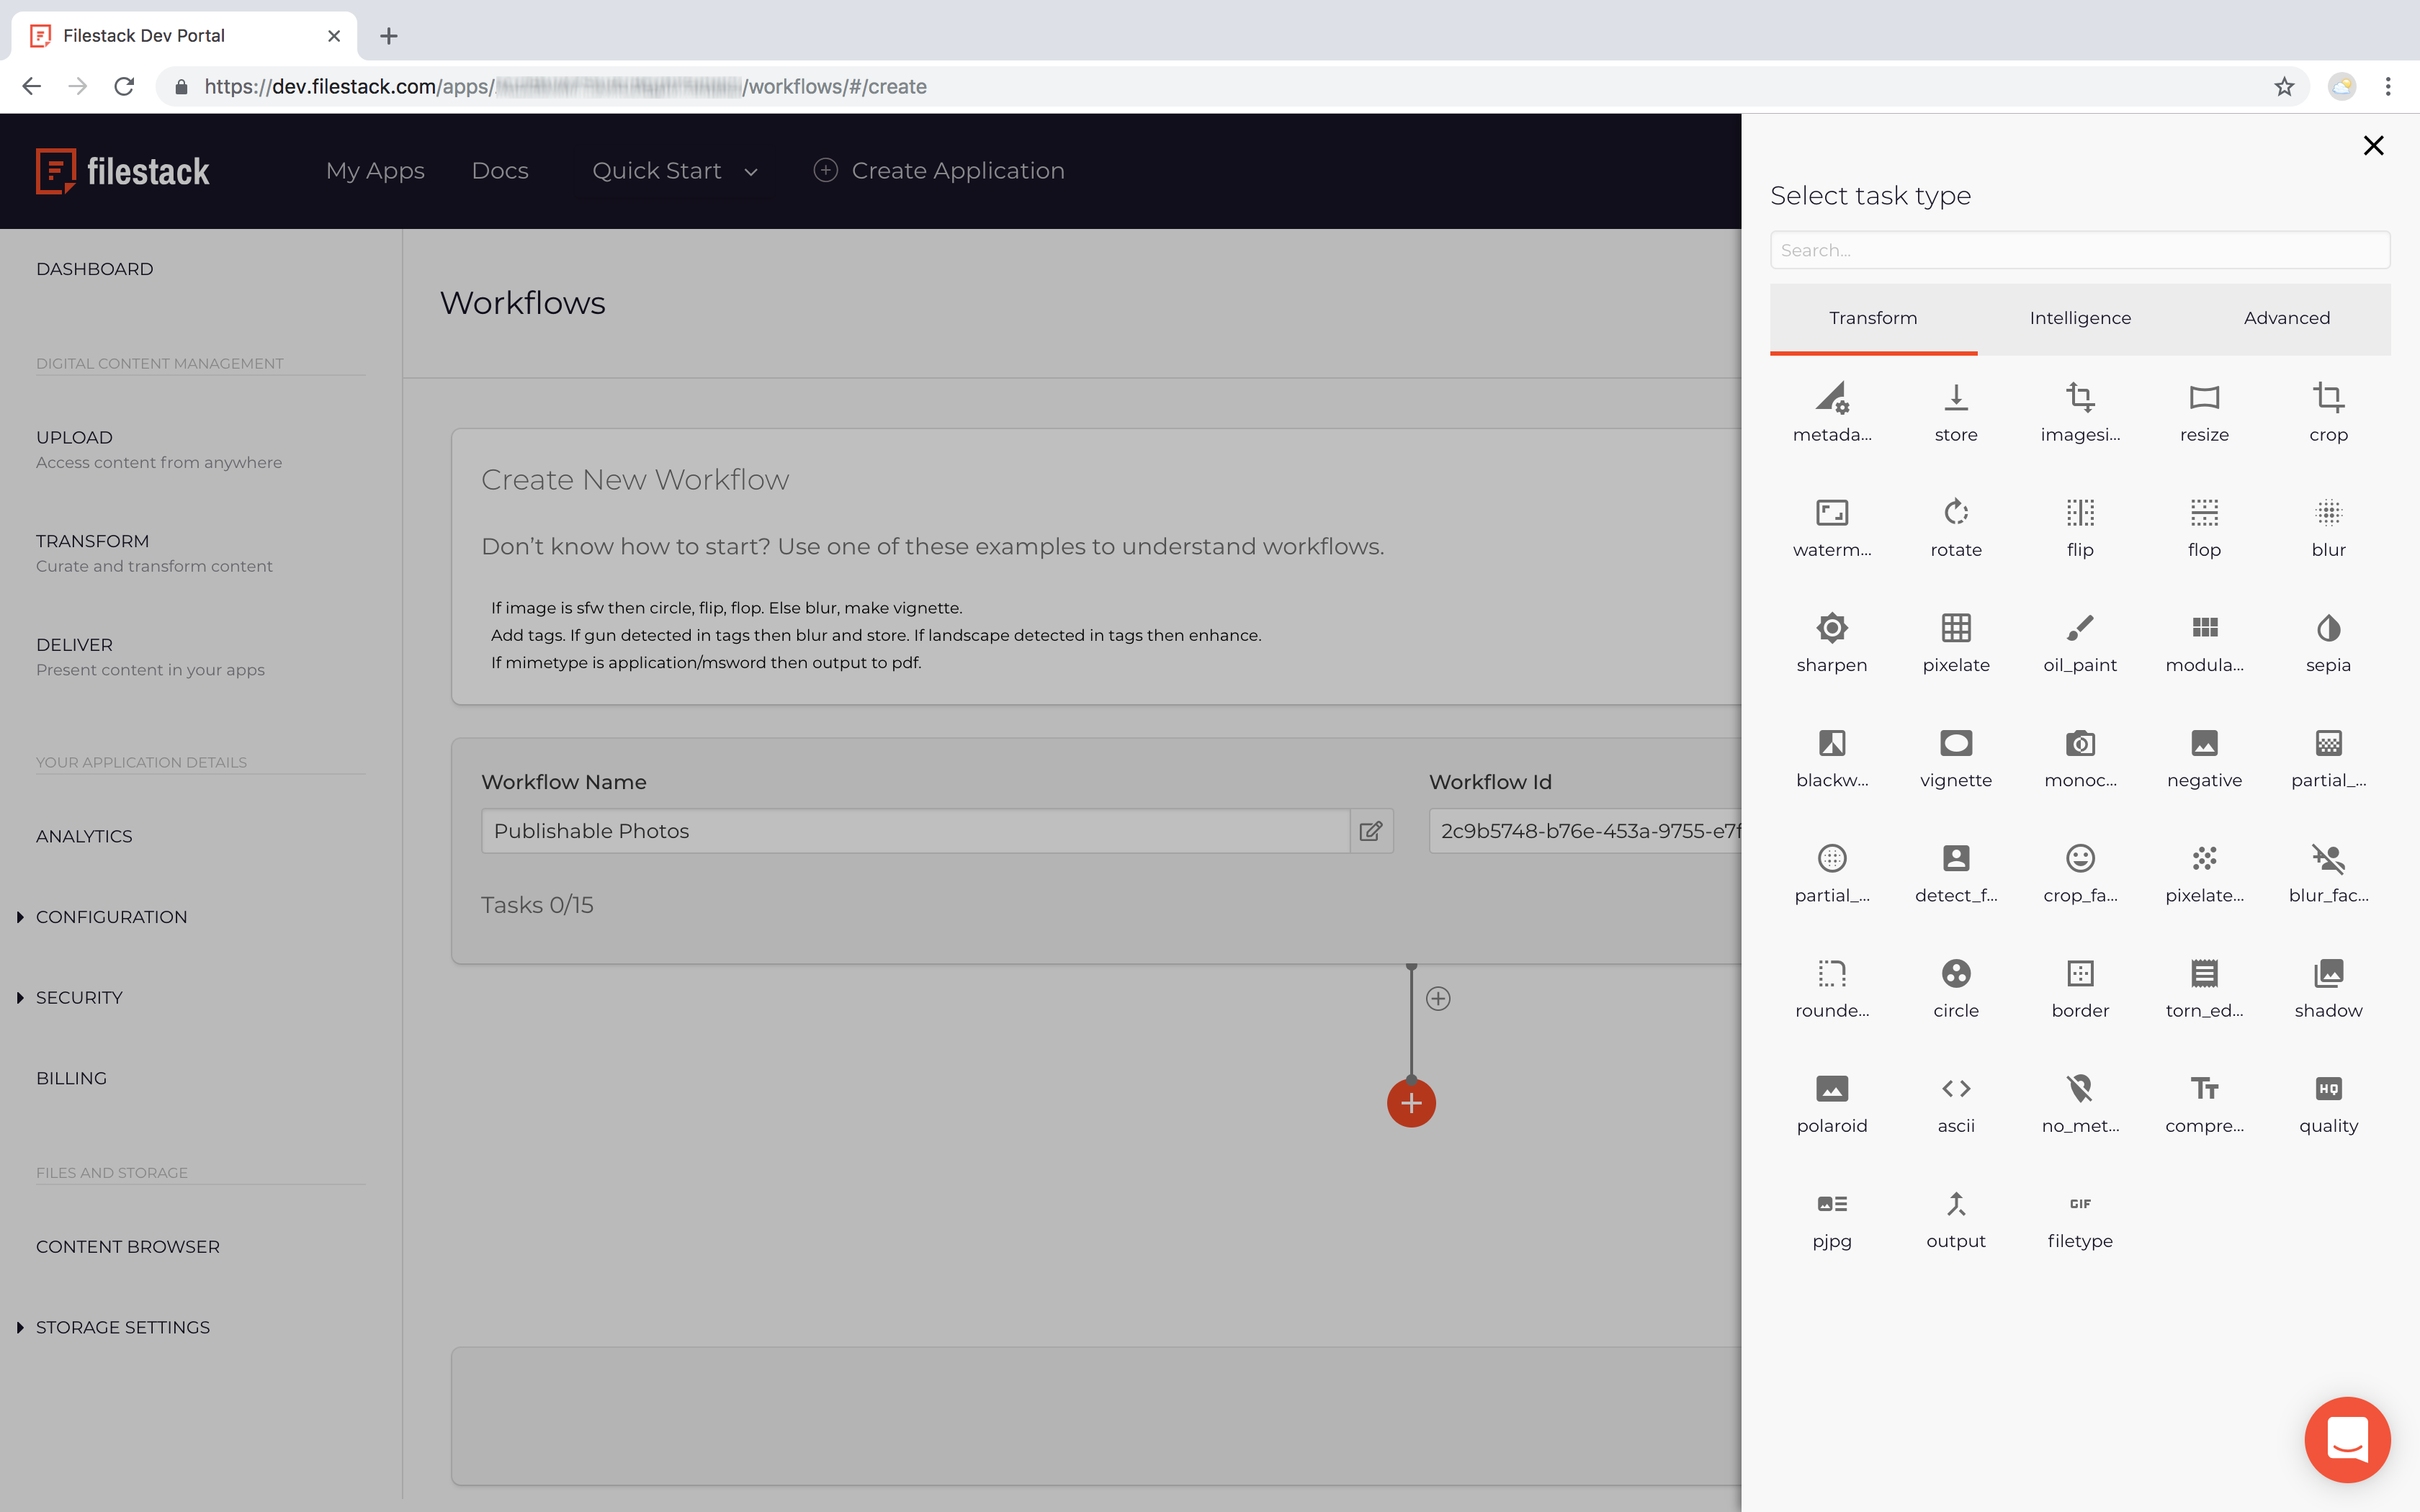The image size is (2420, 1512).
Task: Pick the crop_faces smiley icon
Action: [x=2080, y=858]
